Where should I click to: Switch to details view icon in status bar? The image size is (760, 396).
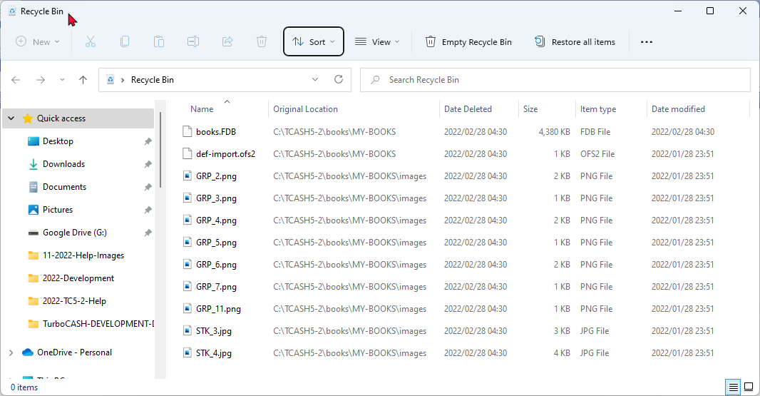click(x=733, y=387)
